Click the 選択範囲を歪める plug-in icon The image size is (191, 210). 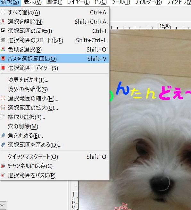pyautogui.click(x=3, y=145)
